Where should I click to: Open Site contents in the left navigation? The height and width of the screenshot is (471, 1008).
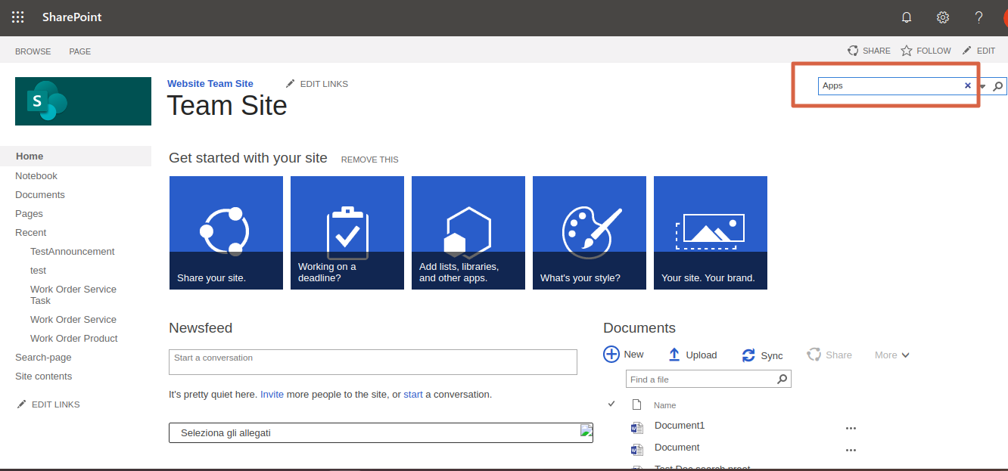pos(44,376)
